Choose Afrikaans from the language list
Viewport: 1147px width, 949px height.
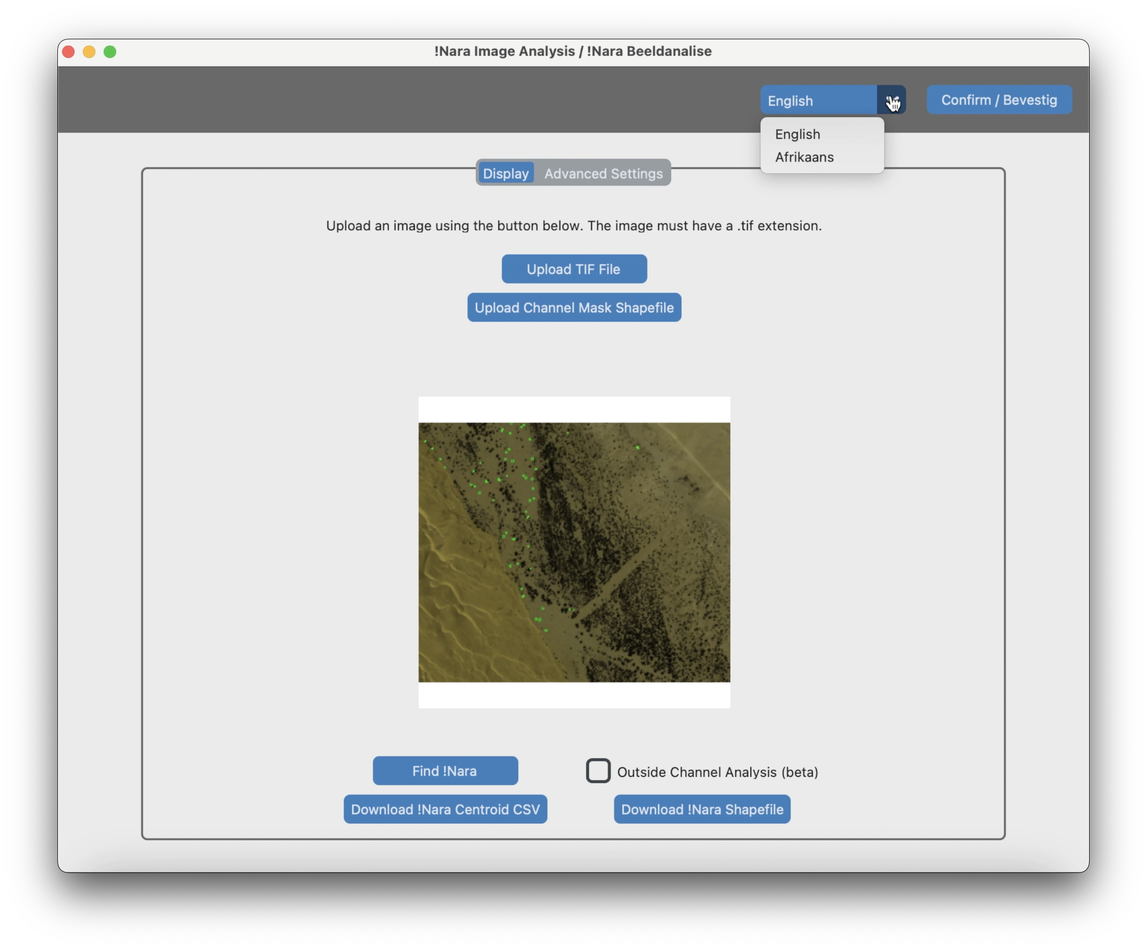[x=804, y=157]
